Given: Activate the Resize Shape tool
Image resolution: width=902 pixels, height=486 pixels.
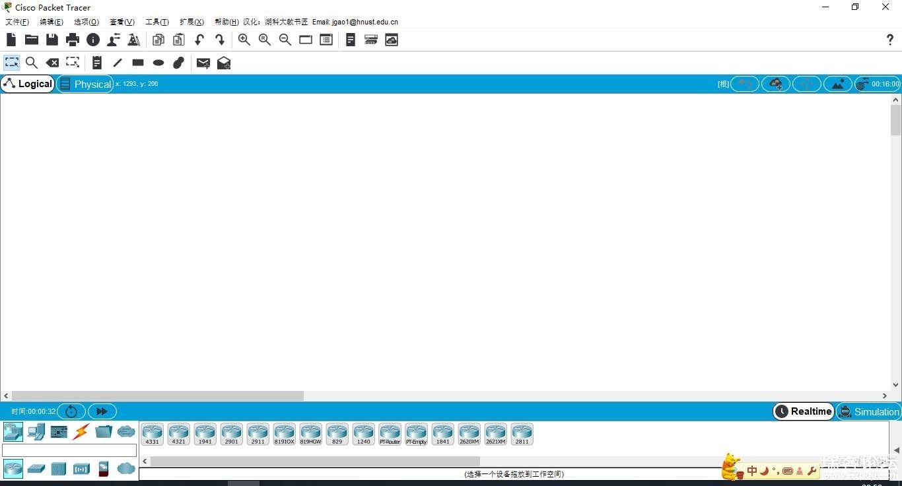Looking at the screenshot, I should point(73,63).
